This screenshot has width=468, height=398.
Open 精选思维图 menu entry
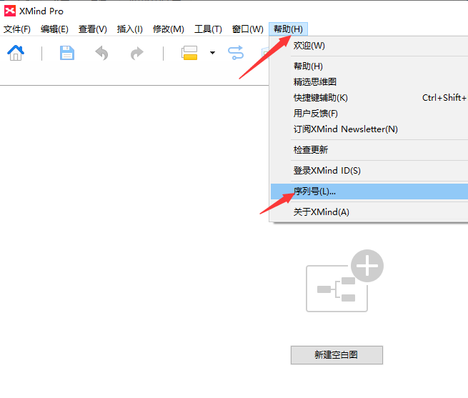[x=369, y=81]
